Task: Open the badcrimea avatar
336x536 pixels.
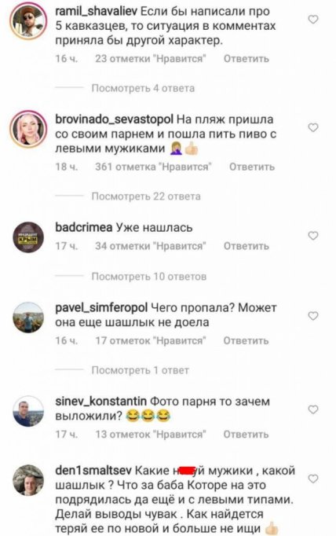Action: 28,237
